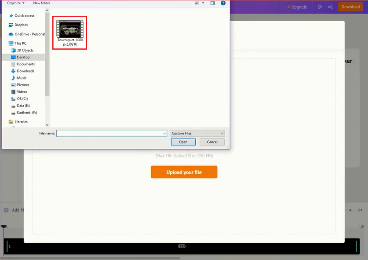The image size is (368, 260).
Task: Click the three-dots handle on timeline track
Action: click(x=182, y=246)
